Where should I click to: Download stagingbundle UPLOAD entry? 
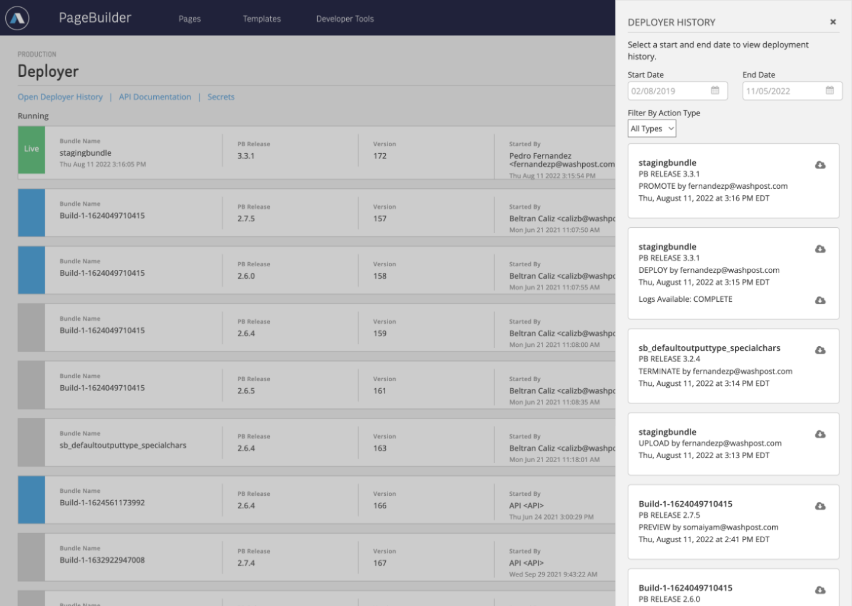pyautogui.click(x=820, y=434)
